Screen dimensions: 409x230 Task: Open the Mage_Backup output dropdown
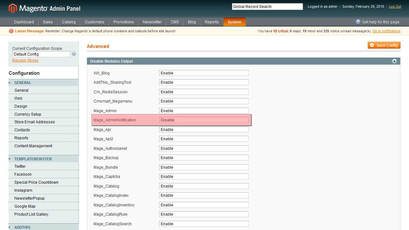pyautogui.click(x=204, y=158)
